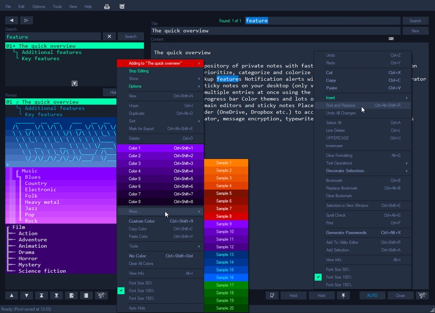Viewport: 435px width, 313px height.
Task: Choose Find and Replace from the editor menu
Action: click(363, 105)
